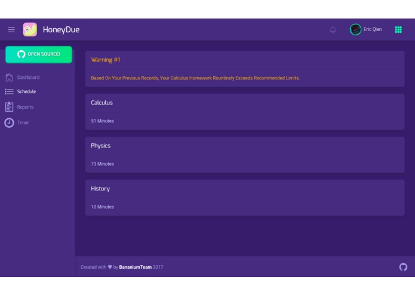Select the Physics card title
The width and height of the screenshot is (415, 295).
pos(100,146)
